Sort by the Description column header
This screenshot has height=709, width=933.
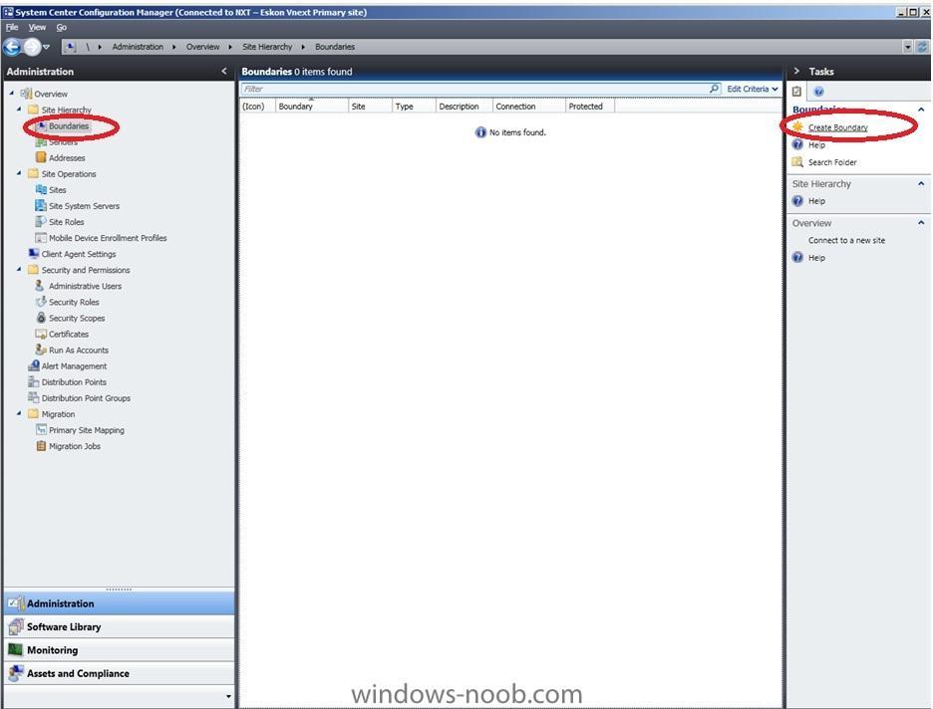464,107
